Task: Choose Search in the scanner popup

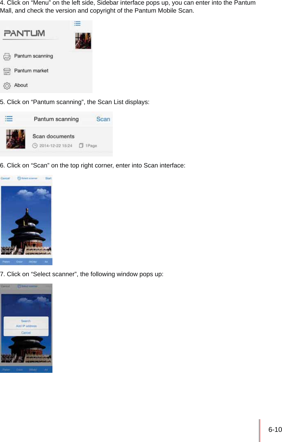Action: click(x=26, y=321)
